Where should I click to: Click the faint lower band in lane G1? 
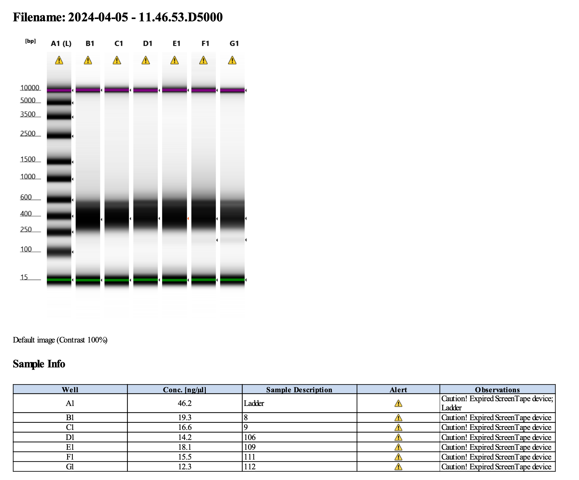232,240
